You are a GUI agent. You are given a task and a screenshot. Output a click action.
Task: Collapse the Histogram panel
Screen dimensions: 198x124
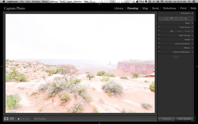click(x=192, y=13)
